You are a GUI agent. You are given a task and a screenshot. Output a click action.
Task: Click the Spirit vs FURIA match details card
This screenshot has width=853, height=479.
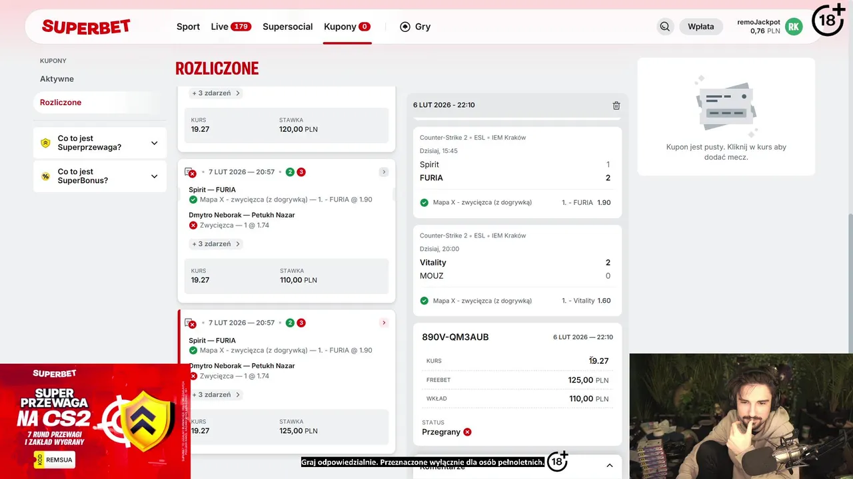pyautogui.click(x=517, y=172)
